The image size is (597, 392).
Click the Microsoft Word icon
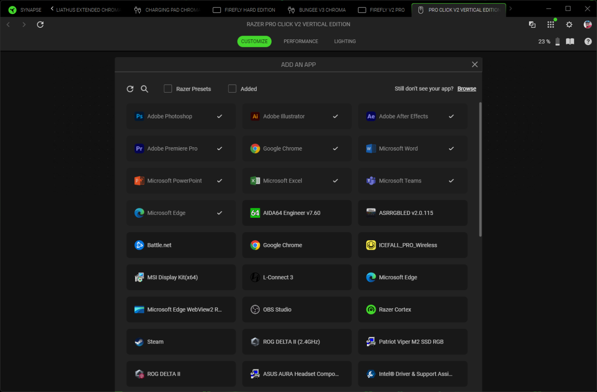tap(371, 149)
